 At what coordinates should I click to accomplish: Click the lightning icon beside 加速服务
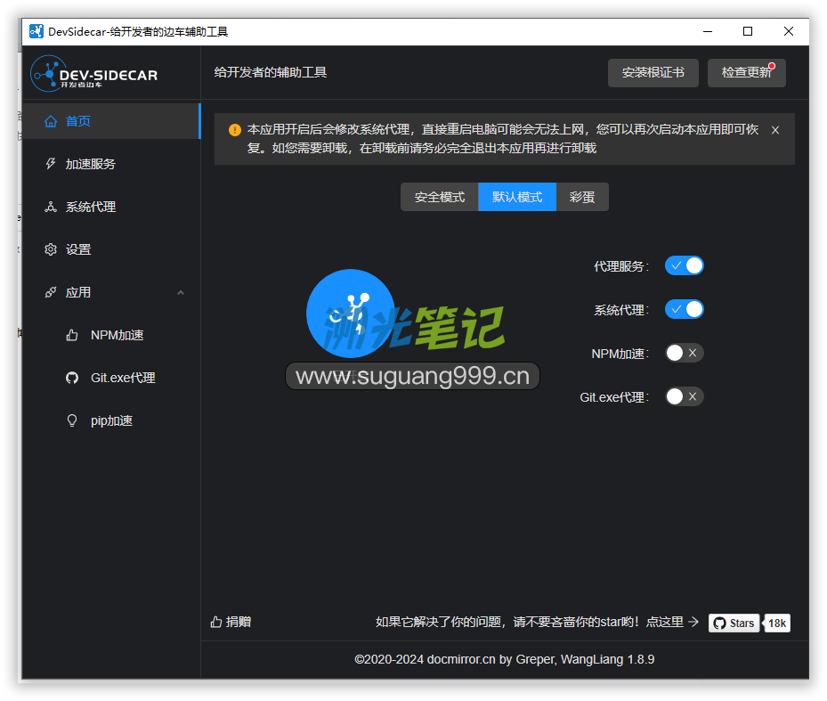click(x=51, y=164)
